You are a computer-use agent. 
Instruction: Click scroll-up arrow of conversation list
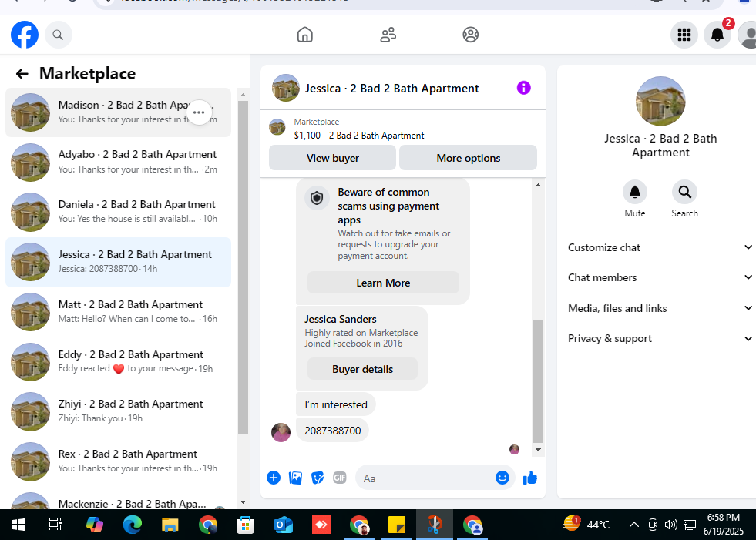coord(243,95)
